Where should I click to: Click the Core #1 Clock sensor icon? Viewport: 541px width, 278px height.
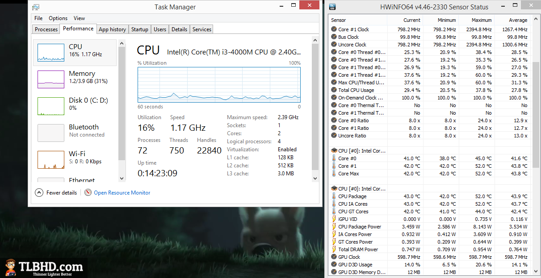point(334,29)
